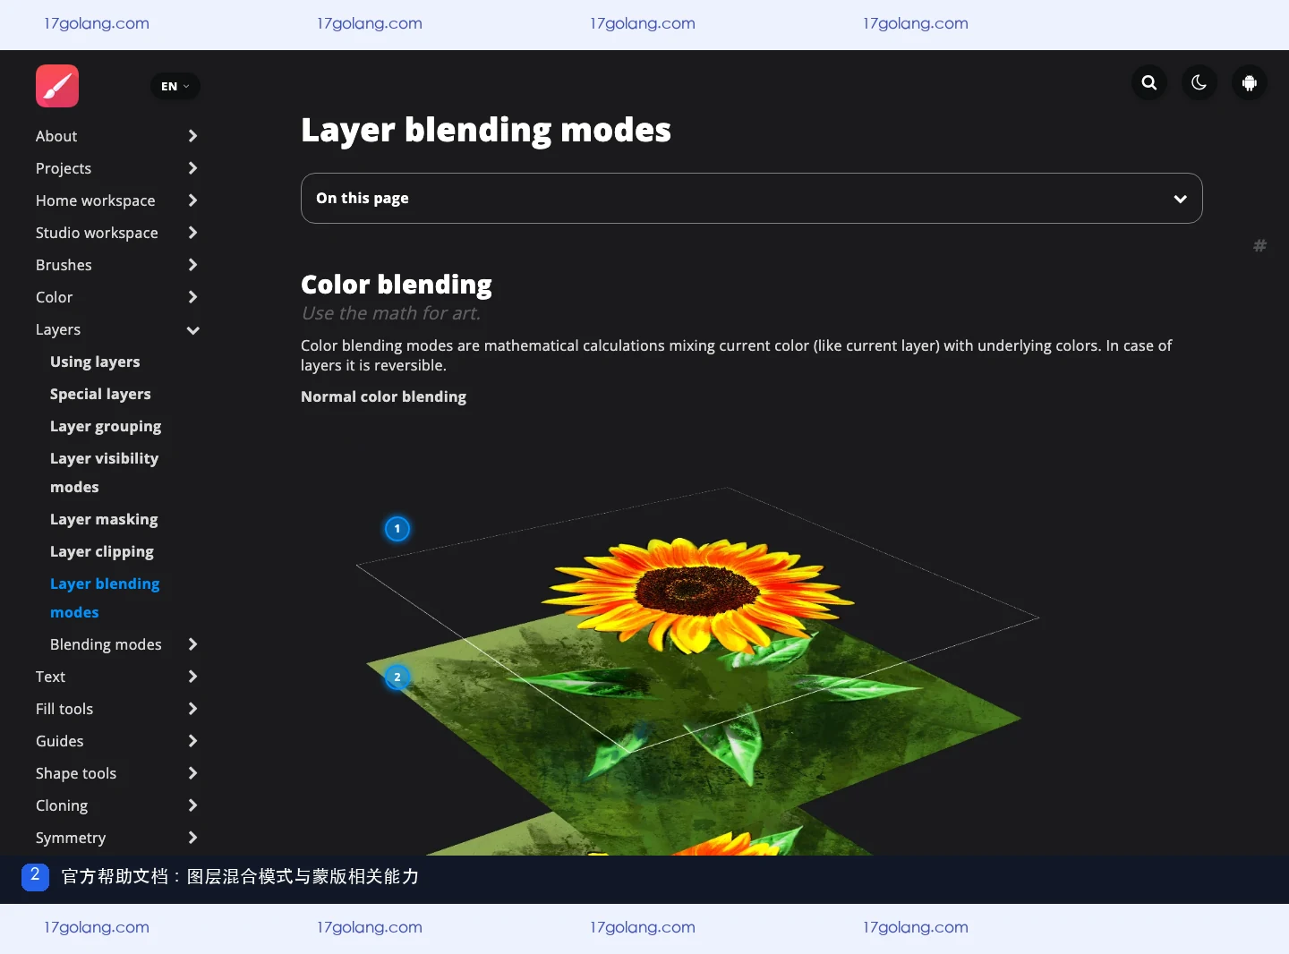
Task: Expand the Brushes section chevron
Action: click(x=192, y=265)
